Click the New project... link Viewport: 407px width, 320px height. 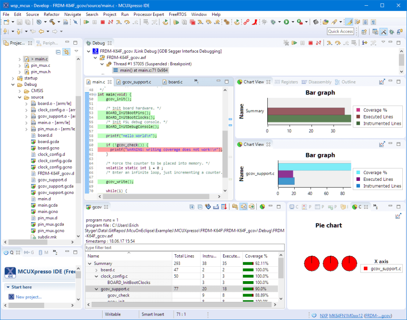tap(28, 297)
